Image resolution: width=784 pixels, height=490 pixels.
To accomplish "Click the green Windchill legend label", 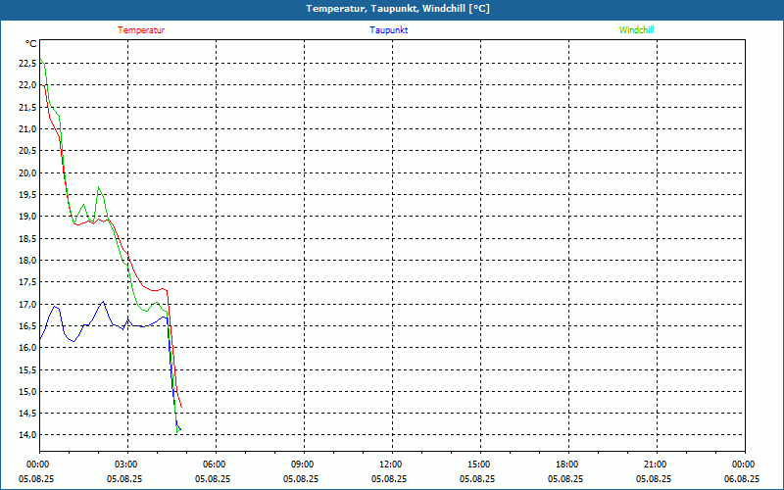I will pos(636,30).
